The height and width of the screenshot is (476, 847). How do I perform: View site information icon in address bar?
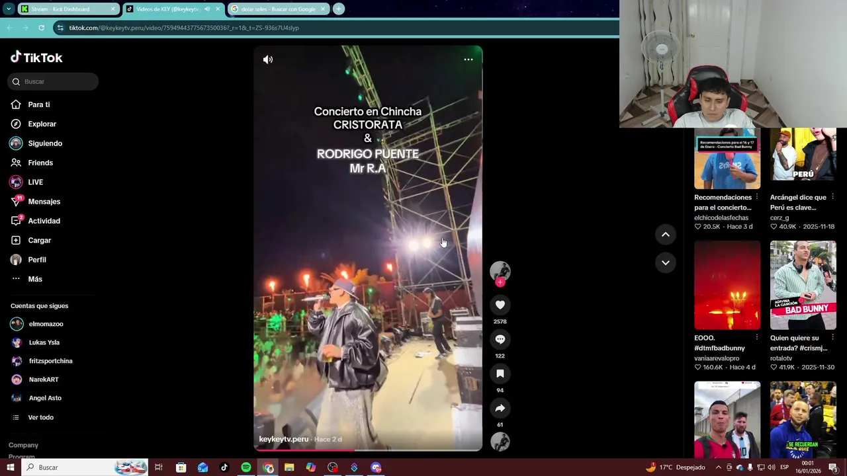click(x=60, y=28)
